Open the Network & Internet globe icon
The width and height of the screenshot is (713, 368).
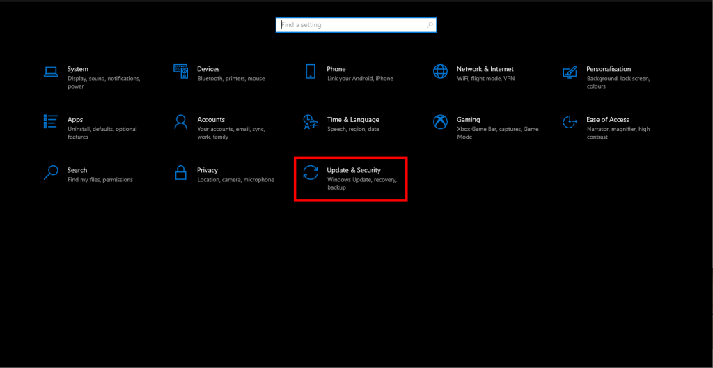(x=440, y=72)
